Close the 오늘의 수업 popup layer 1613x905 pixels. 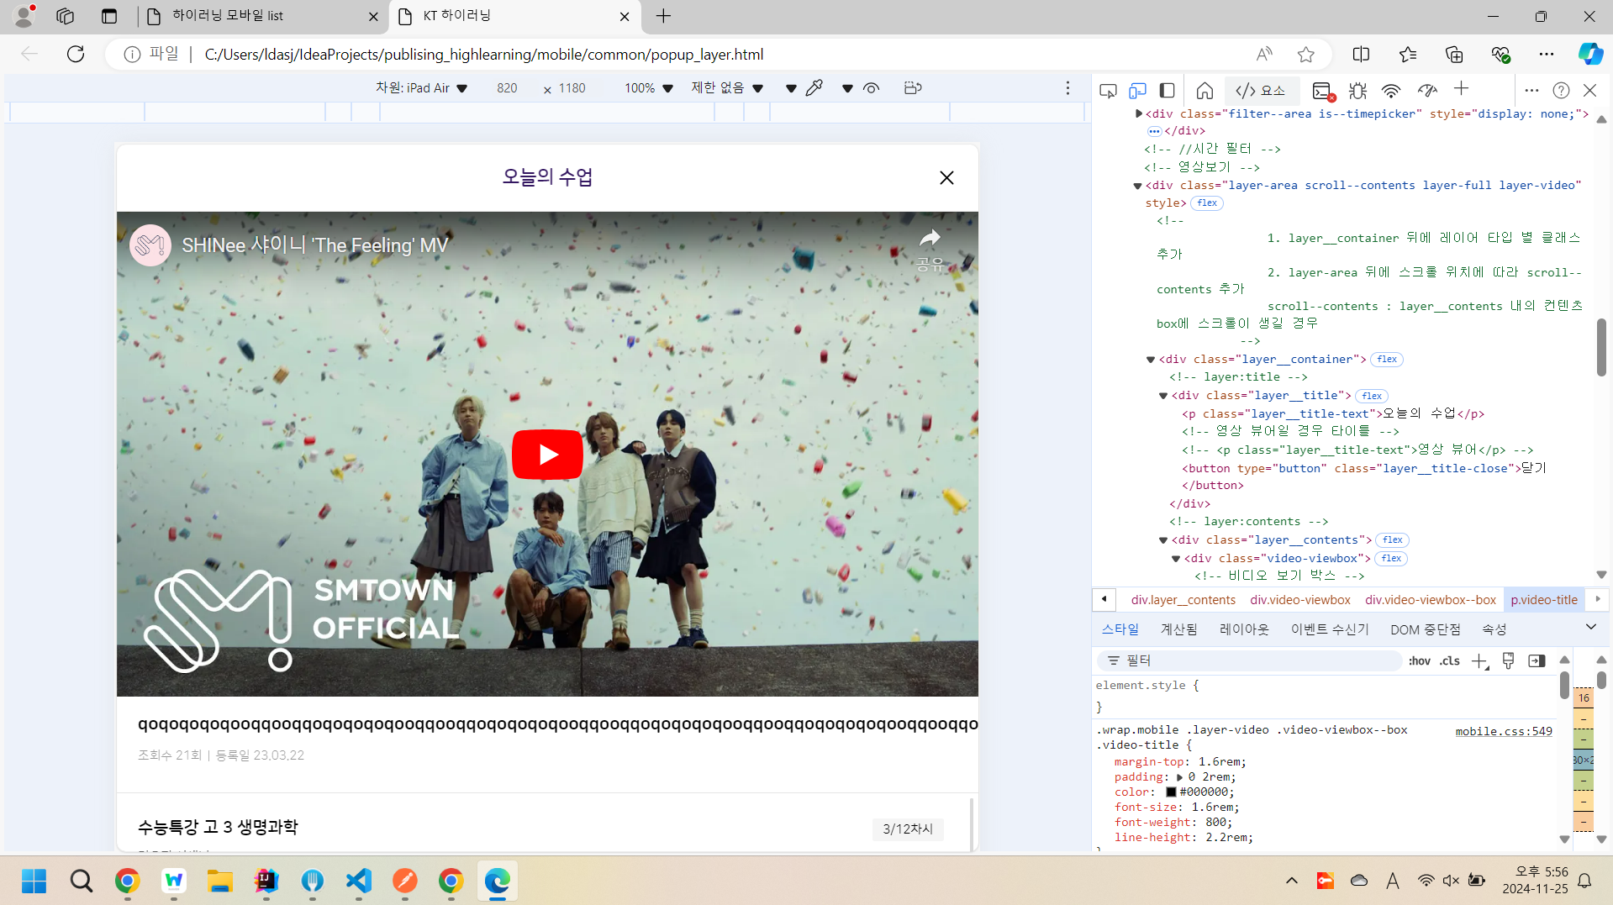[x=946, y=177]
